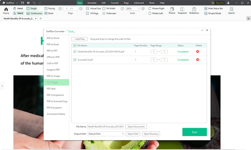The height and width of the screenshot is (150, 251).
Task: Zoom out with the minus scale icon
Action: pyautogui.click(x=122, y=9)
